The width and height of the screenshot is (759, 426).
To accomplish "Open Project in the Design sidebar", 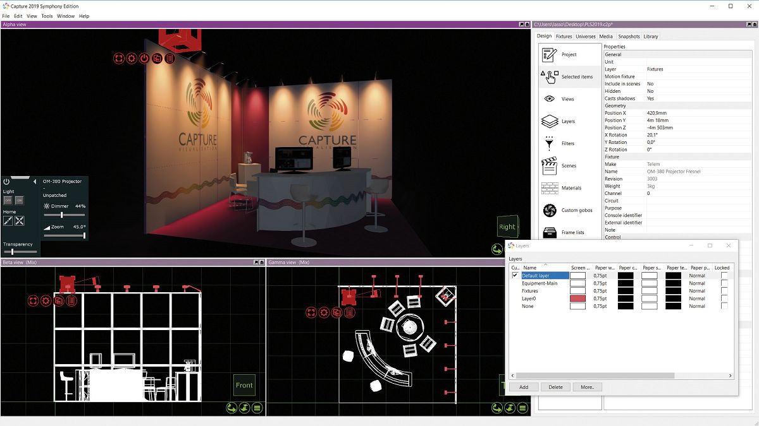I will click(x=569, y=54).
